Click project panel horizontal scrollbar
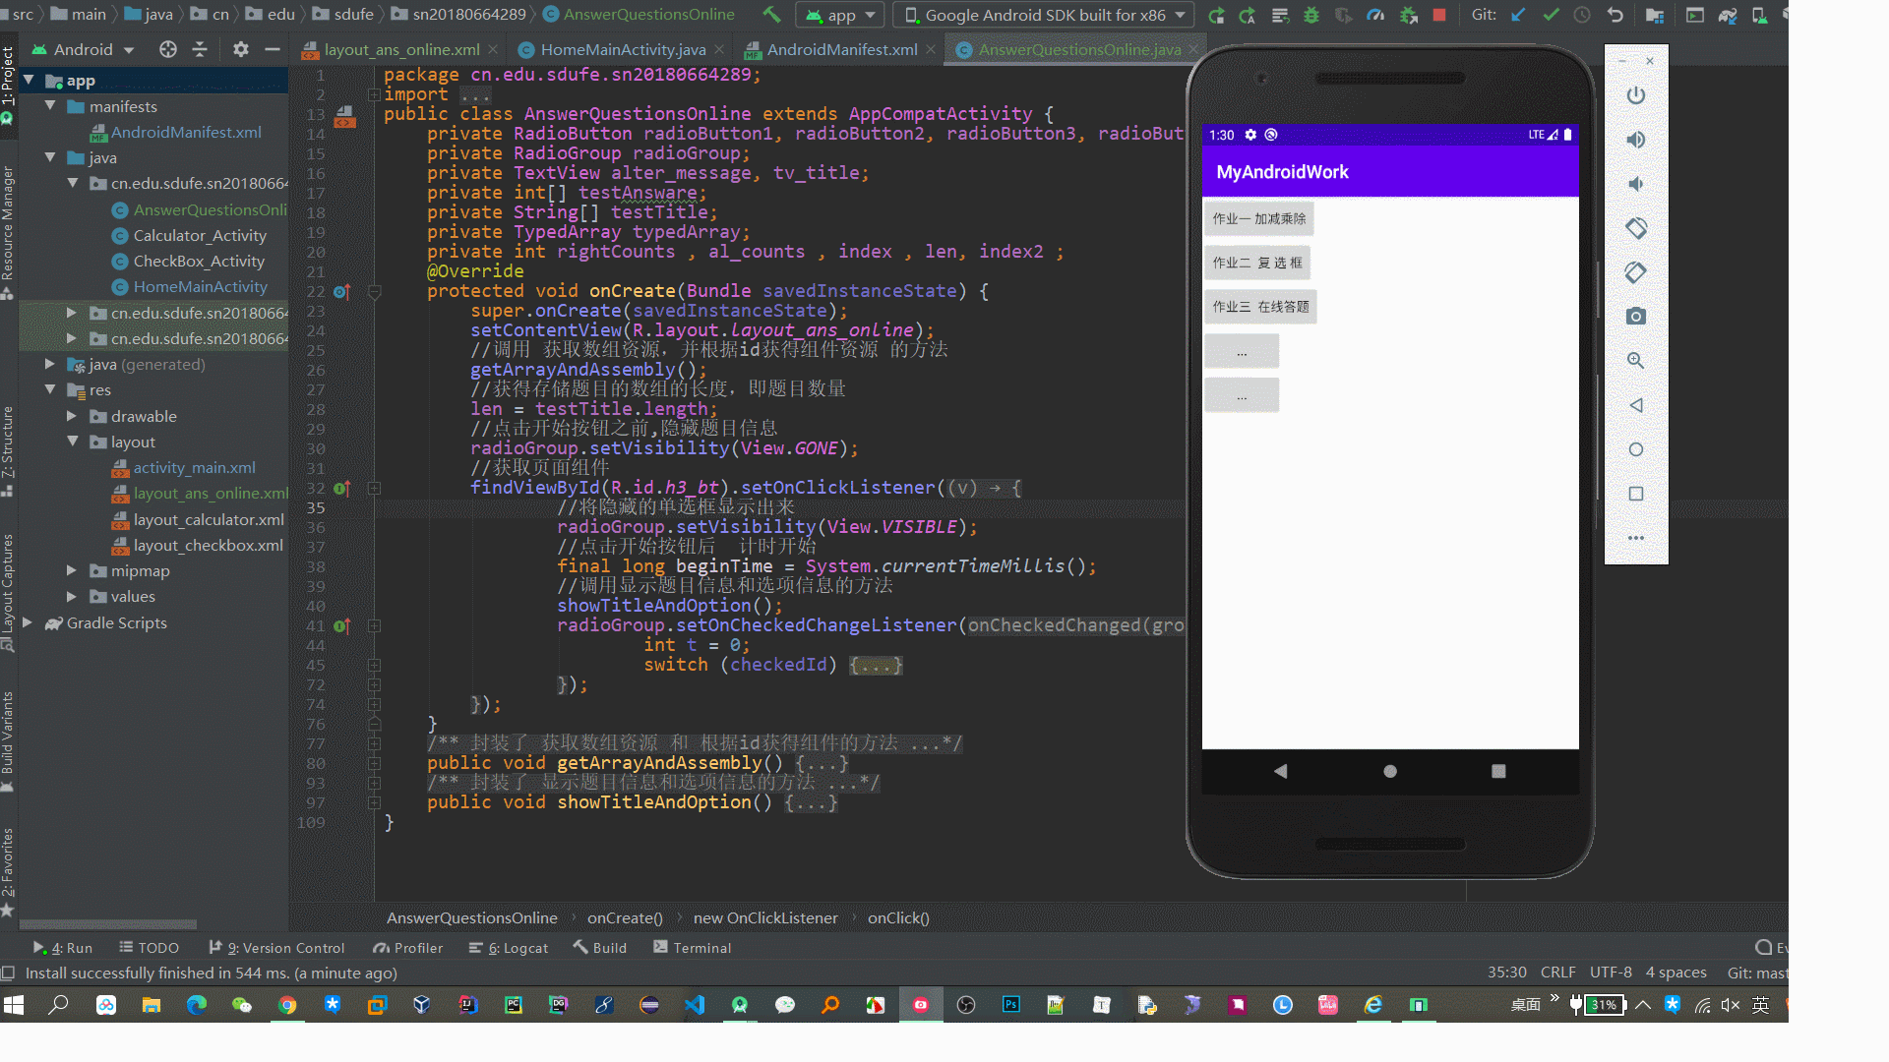1889x1062 pixels. point(108,924)
